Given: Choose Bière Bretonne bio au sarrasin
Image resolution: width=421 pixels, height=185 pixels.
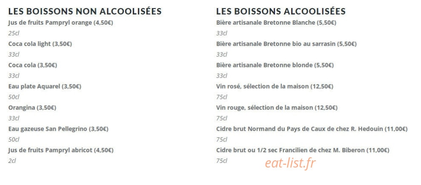Looking at the screenshot, I should (286, 44).
